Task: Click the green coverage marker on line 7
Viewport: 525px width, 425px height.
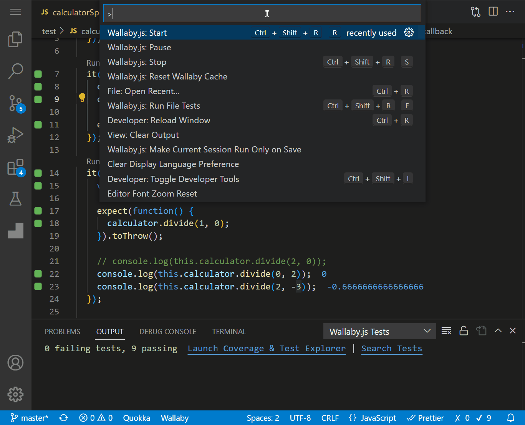Action: click(38, 74)
